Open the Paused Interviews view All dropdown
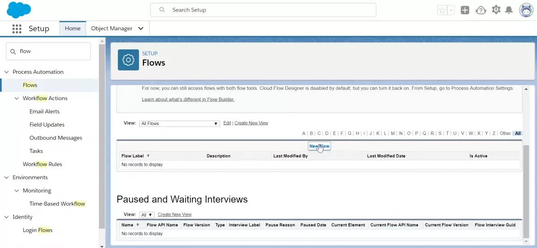 [147, 215]
